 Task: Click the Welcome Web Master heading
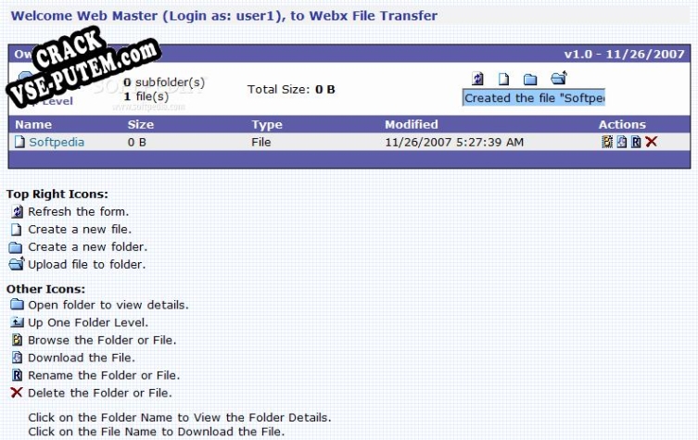(x=224, y=16)
